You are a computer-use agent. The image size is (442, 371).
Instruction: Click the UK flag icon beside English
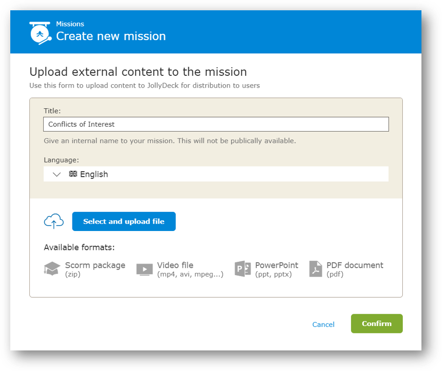[73, 174]
